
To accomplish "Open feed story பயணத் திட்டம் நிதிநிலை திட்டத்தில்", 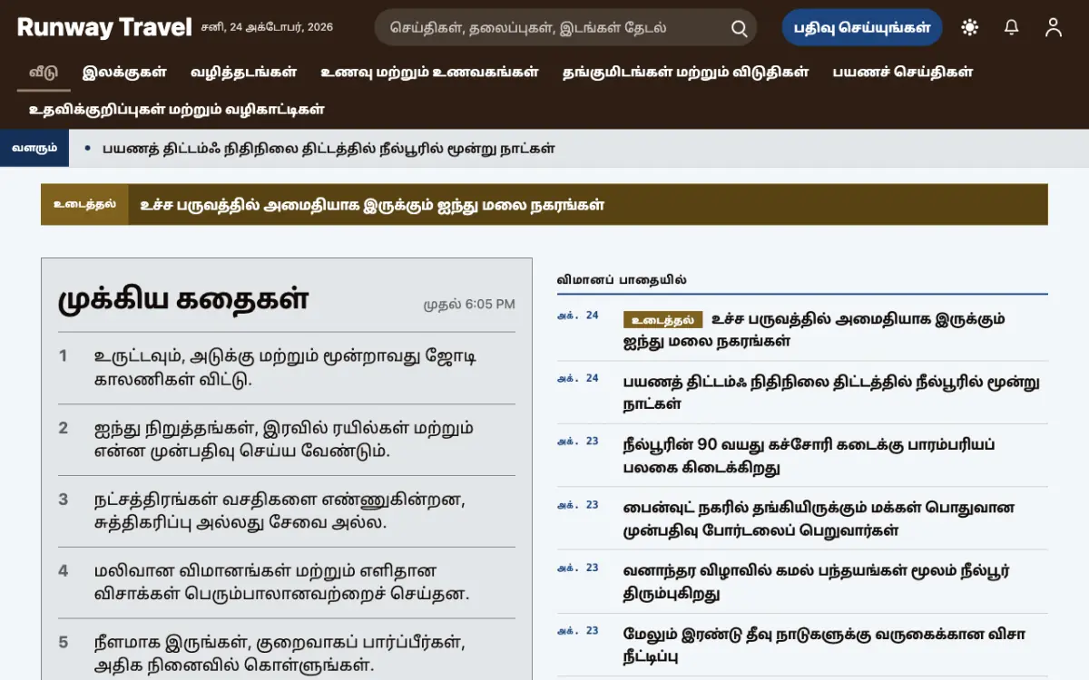I will [831, 393].
